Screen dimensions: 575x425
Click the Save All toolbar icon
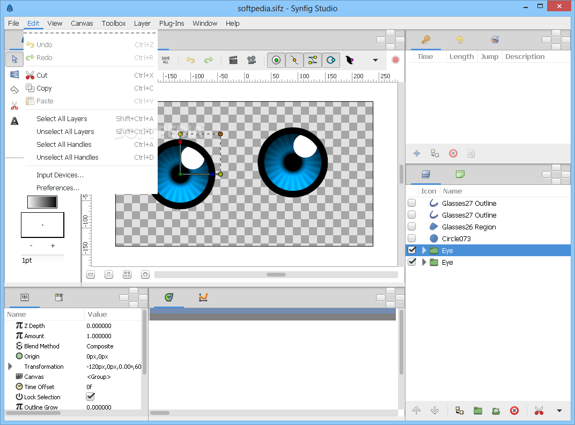166,60
